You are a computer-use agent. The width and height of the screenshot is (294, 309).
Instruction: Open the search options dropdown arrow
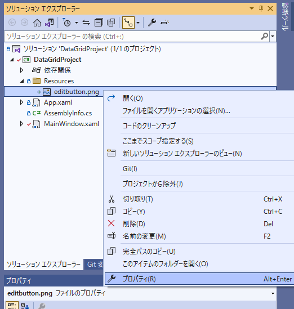coord(273,36)
